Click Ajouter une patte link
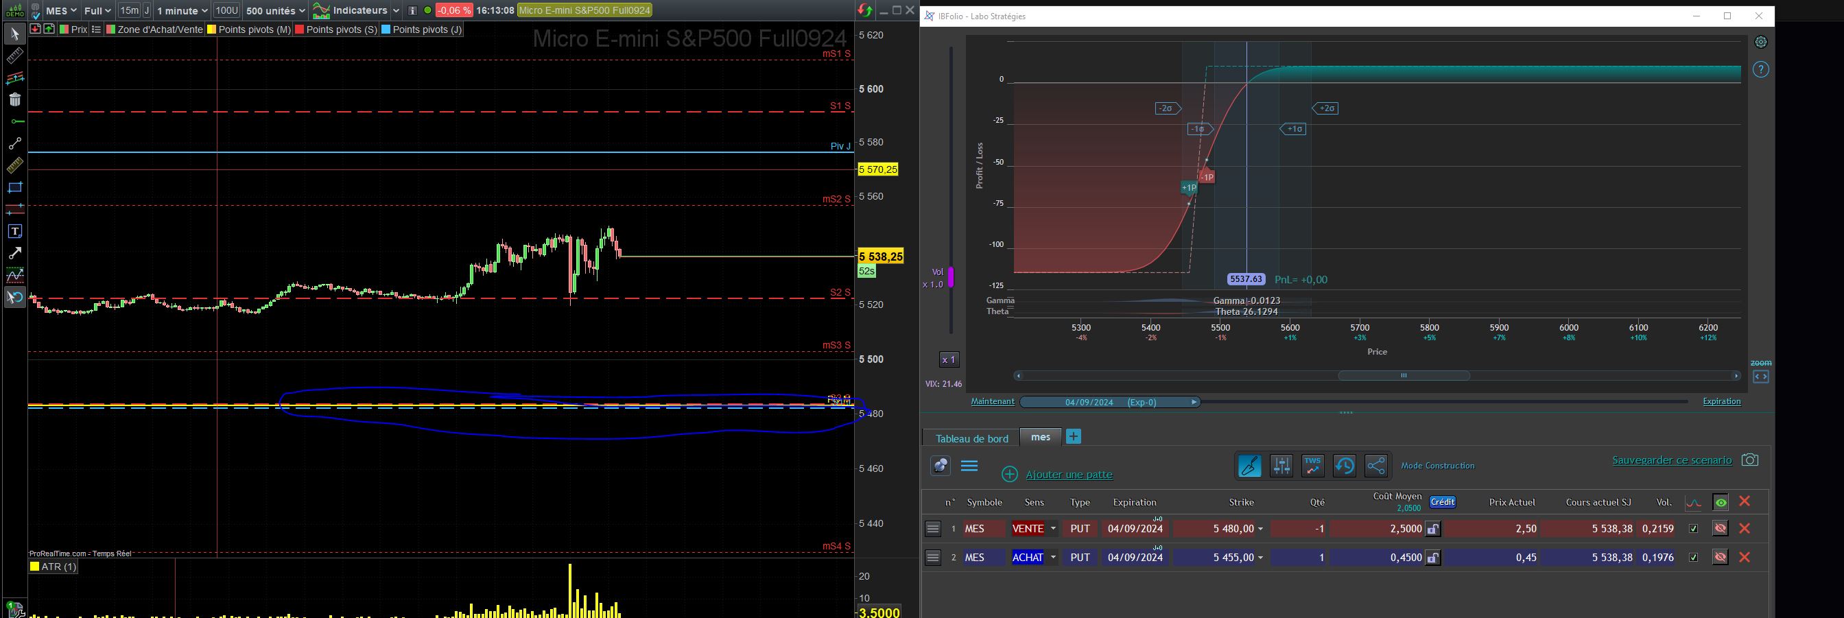The height and width of the screenshot is (618, 1844). (x=1069, y=474)
